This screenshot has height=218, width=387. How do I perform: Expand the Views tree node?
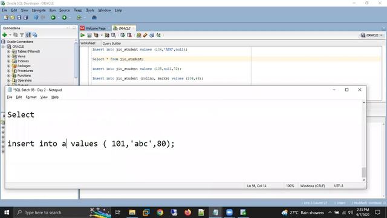pos(9,56)
